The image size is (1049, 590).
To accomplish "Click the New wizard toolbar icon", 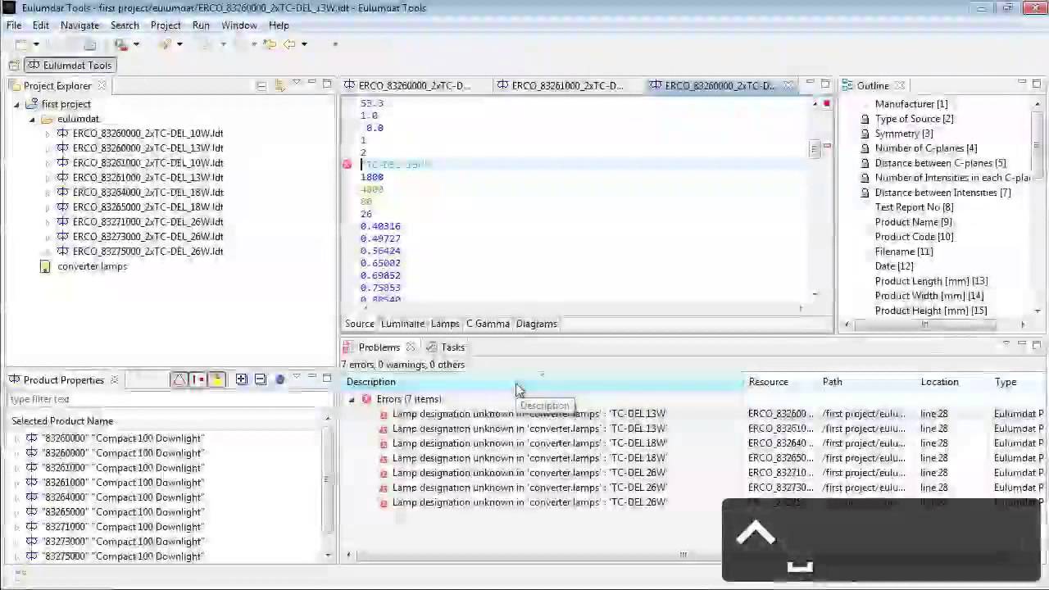I will 20,44.
